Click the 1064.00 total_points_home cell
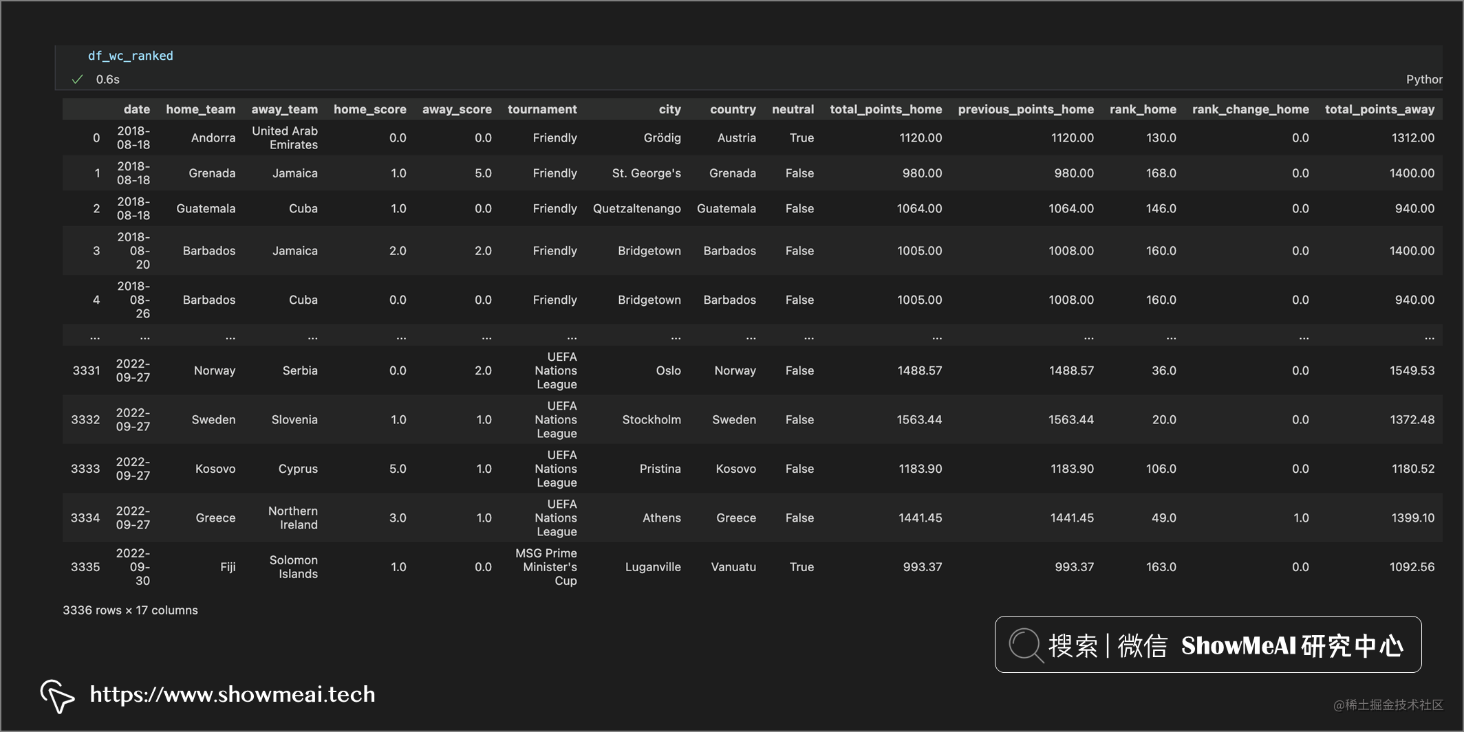The width and height of the screenshot is (1464, 732). pyautogui.click(x=920, y=208)
